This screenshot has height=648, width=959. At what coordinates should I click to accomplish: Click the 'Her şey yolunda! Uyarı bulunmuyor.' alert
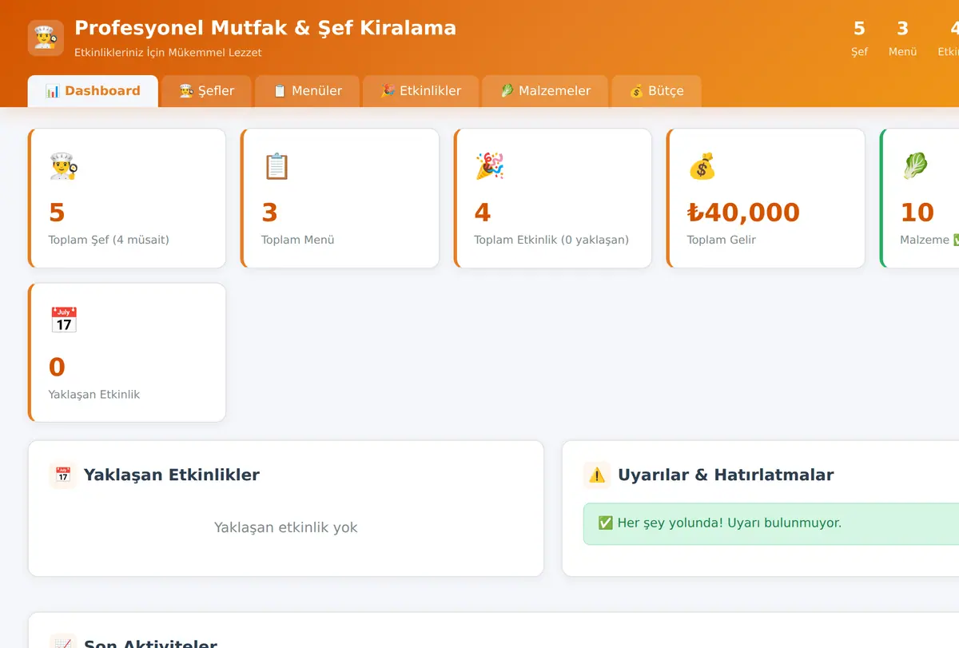[x=771, y=524]
